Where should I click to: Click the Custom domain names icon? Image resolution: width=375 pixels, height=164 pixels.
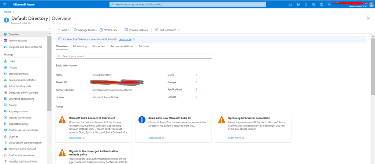[x=5, y=155]
